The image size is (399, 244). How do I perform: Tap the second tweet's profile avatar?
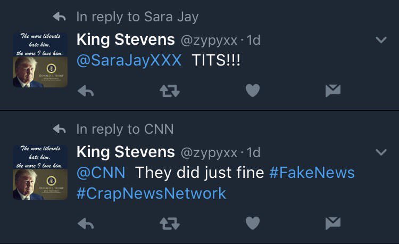40,172
